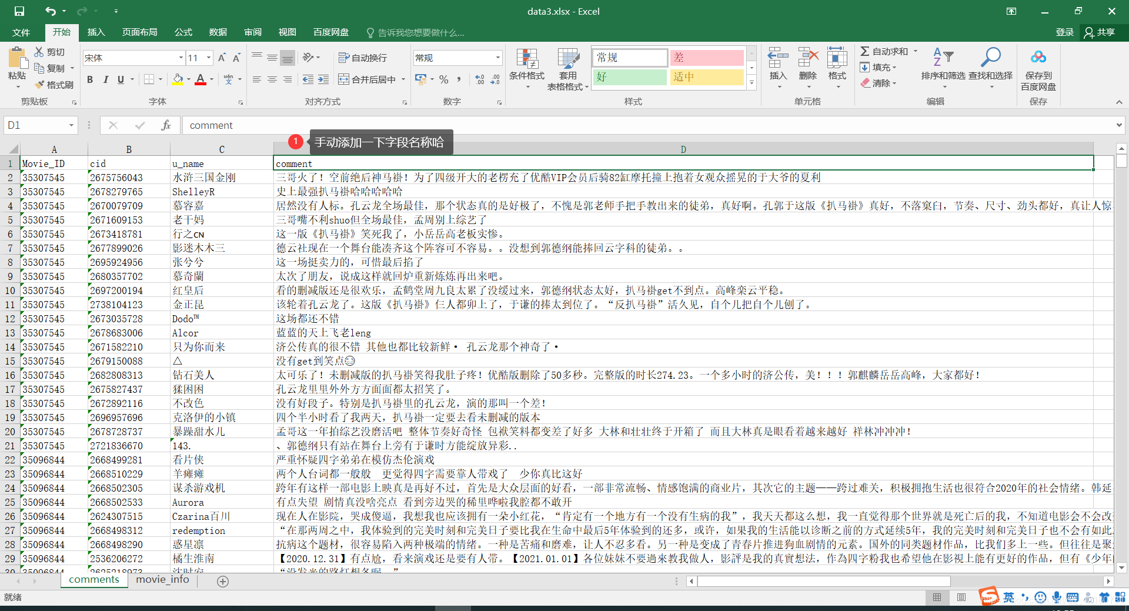Click the Fill Color paint bucket
Screen dimensions: 1129x611
pos(178,79)
